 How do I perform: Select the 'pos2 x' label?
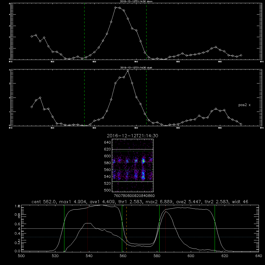tap(244, 105)
